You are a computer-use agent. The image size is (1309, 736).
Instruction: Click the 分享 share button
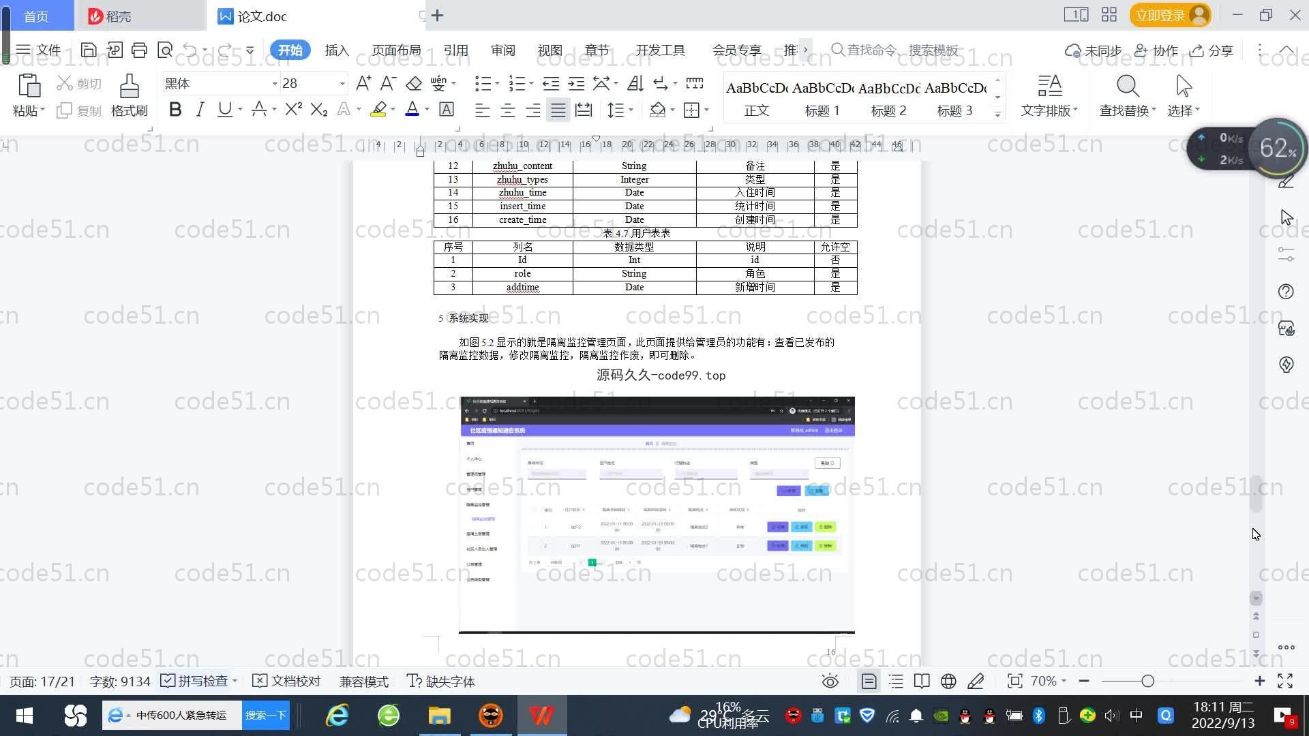coord(1212,50)
